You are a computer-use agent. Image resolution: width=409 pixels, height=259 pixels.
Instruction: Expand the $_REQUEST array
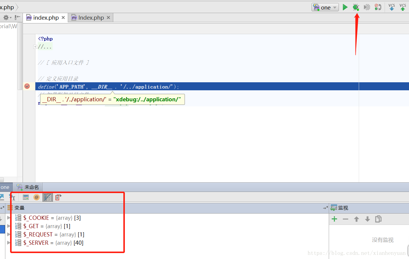[x=9, y=234]
